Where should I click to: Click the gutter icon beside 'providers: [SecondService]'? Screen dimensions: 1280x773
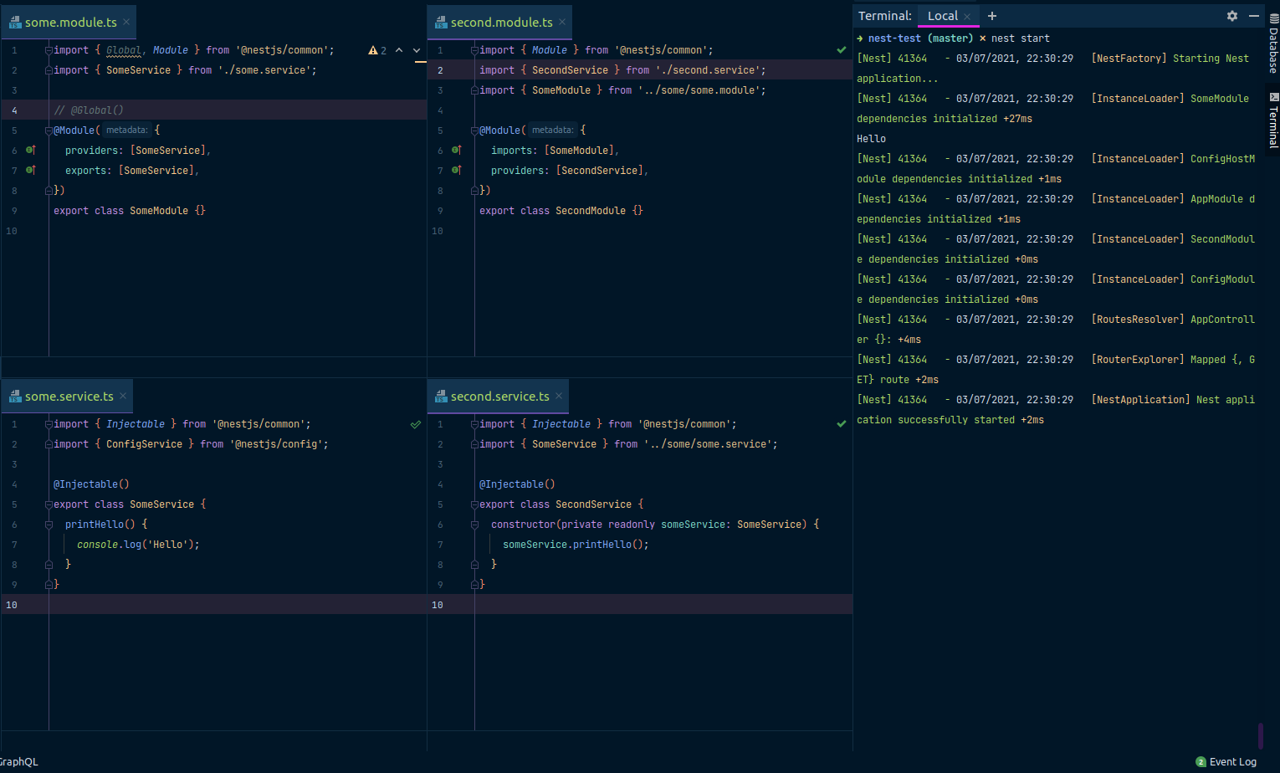coord(457,170)
